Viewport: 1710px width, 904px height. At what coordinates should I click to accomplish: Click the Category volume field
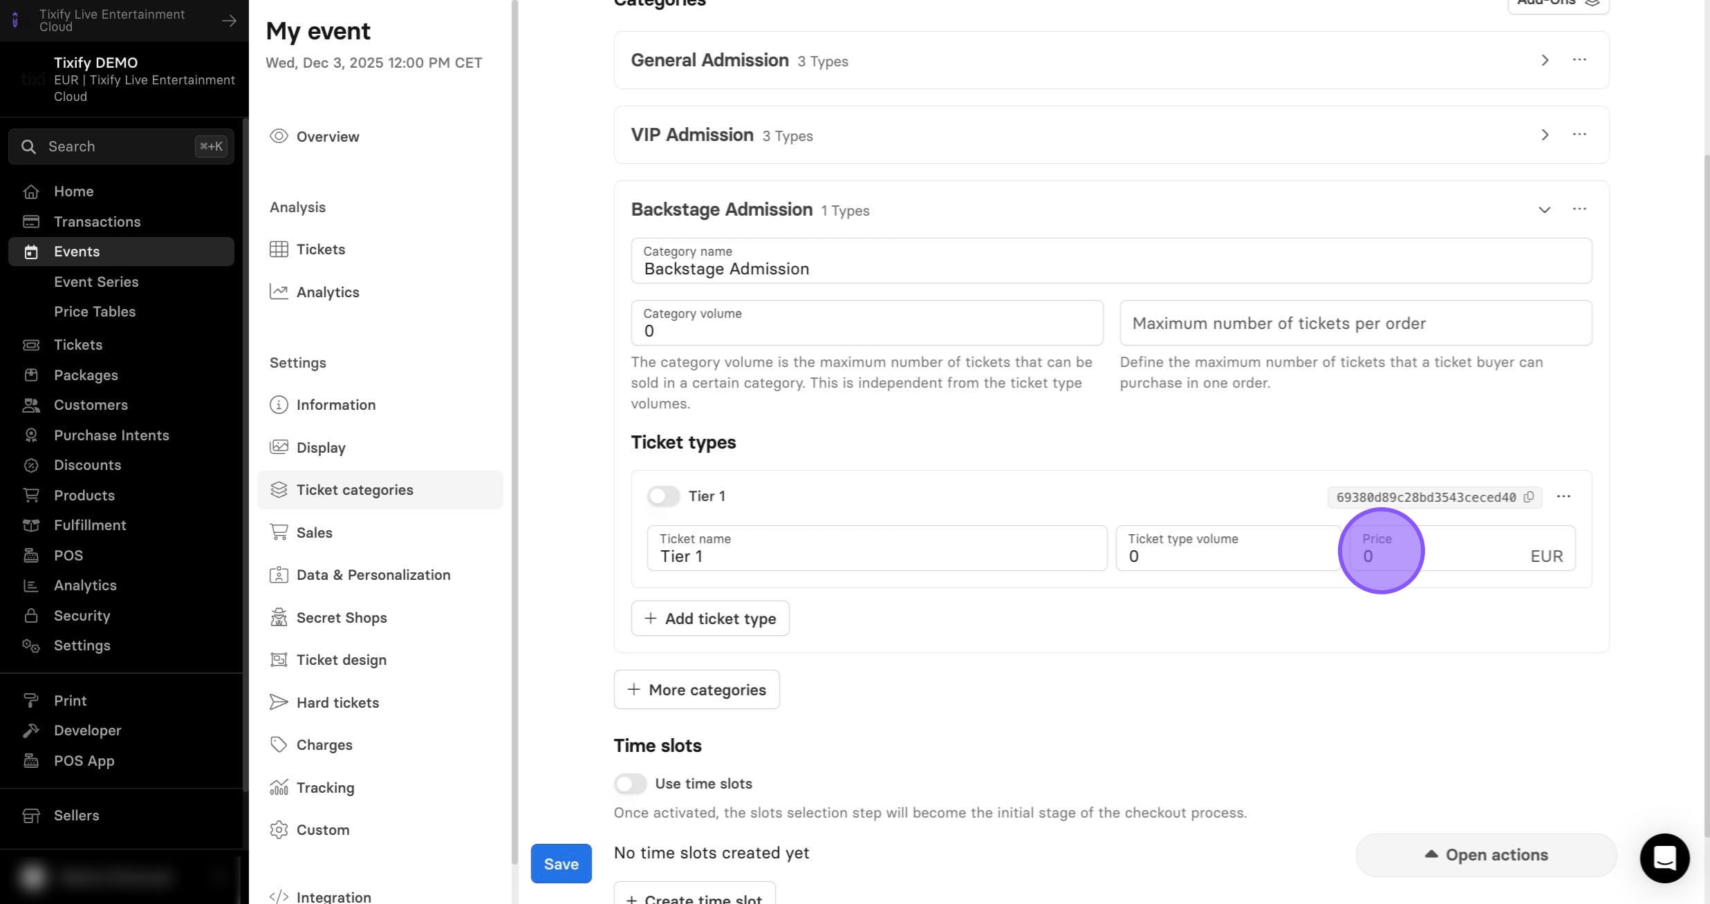866,323
